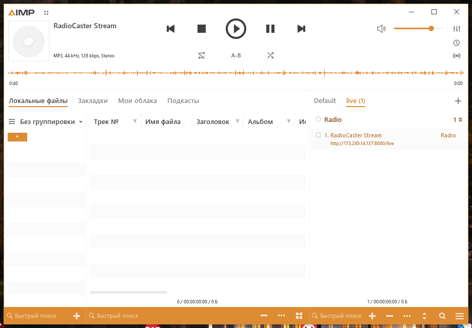472x328 pixels.
Task: Click the 0:00 remaining time display
Action: 458,83
